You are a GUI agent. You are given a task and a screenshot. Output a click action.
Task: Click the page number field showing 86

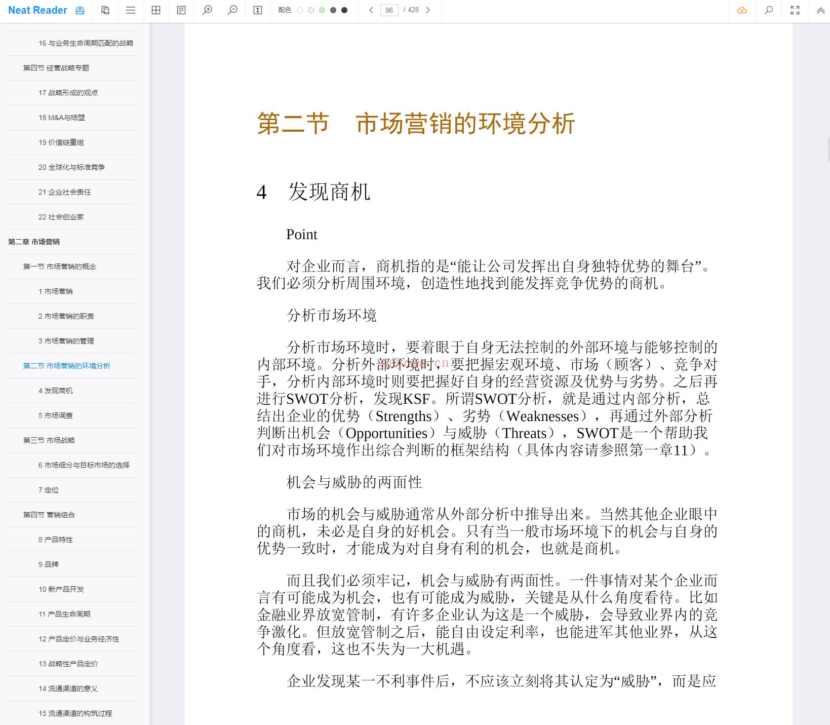[389, 10]
